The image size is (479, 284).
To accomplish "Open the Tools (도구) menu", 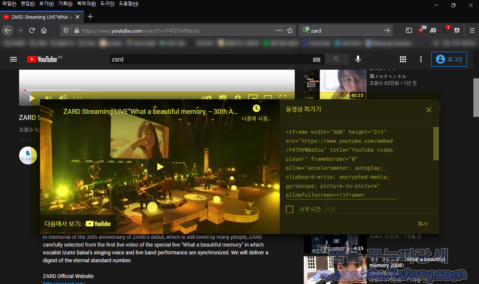I will [107, 4].
